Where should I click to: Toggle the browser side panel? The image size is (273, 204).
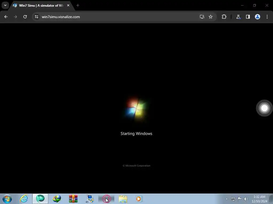248,17
